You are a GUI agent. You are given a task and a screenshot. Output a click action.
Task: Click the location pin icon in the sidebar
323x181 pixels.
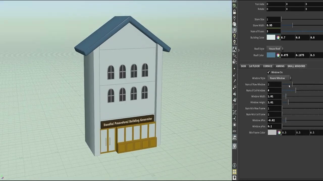point(234,146)
